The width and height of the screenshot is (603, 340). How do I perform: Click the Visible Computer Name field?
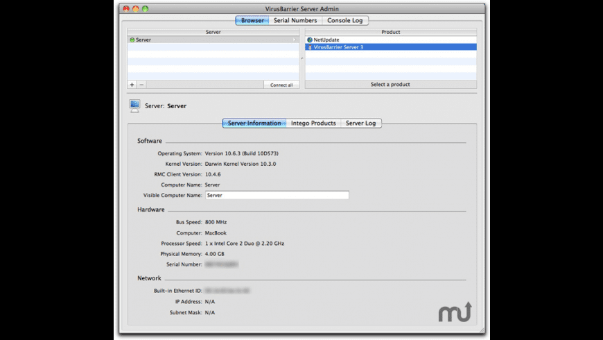click(277, 196)
